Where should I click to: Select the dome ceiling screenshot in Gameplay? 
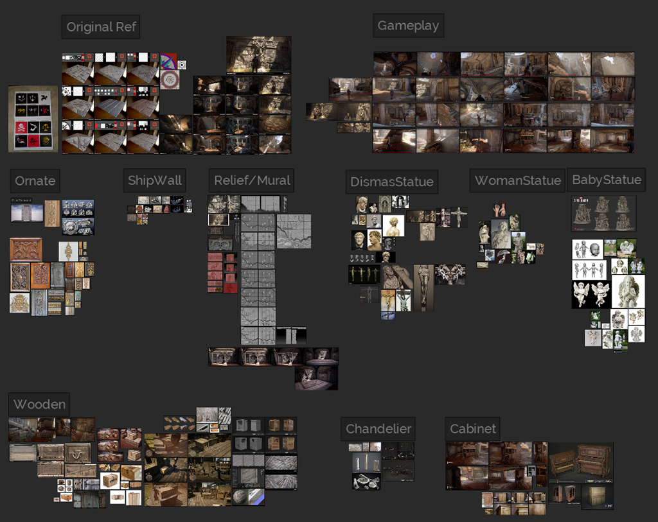pos(438,64)
